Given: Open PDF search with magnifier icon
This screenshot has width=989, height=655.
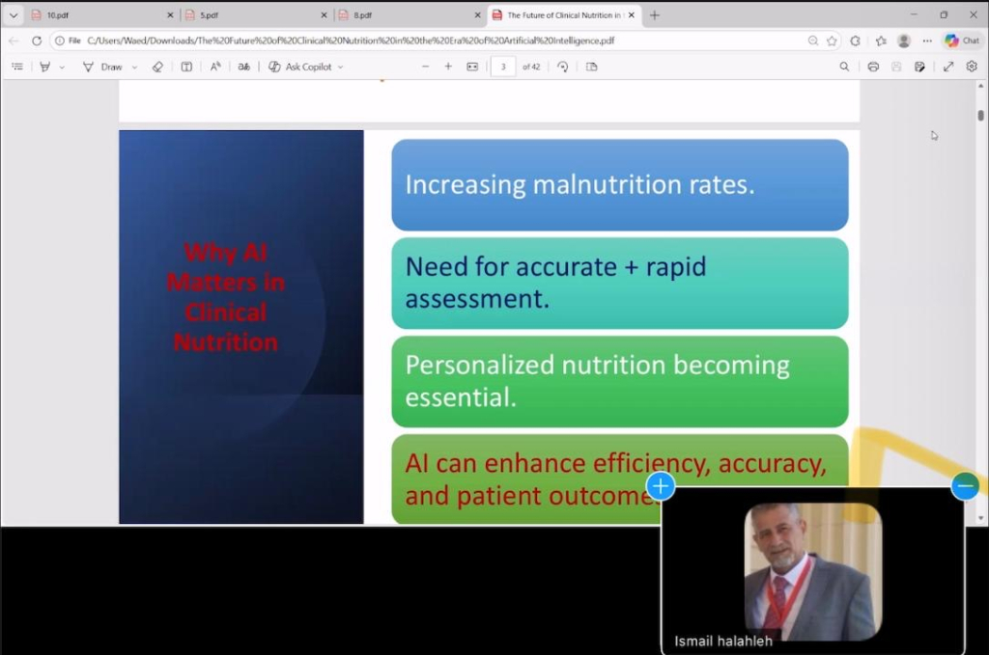Looking at the screenshot, I should point(844,67).
